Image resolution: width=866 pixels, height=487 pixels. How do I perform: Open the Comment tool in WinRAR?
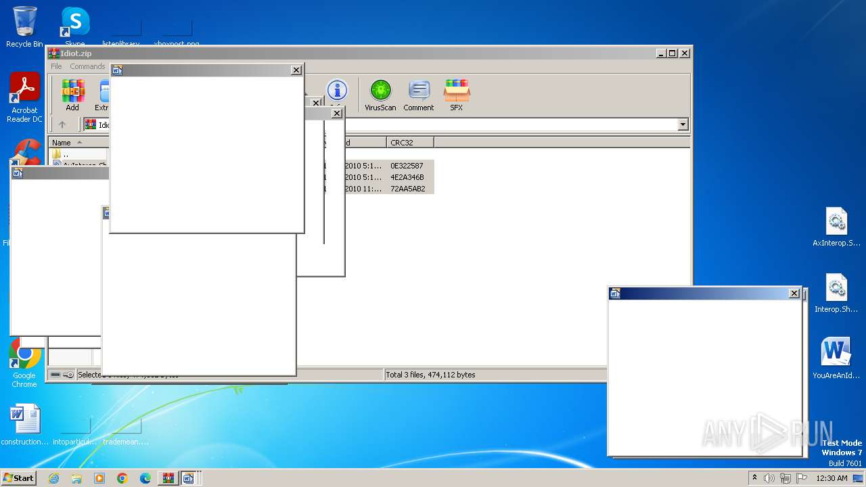(x=419, y=95)
